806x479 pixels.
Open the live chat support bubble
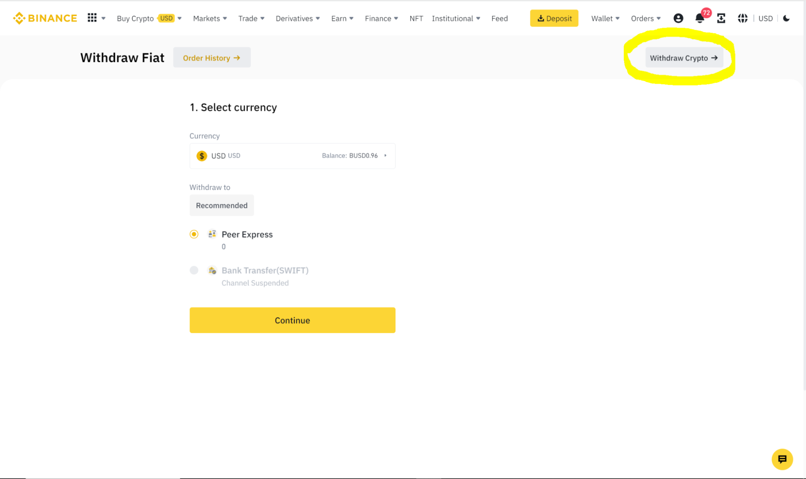tap(782, 459)
